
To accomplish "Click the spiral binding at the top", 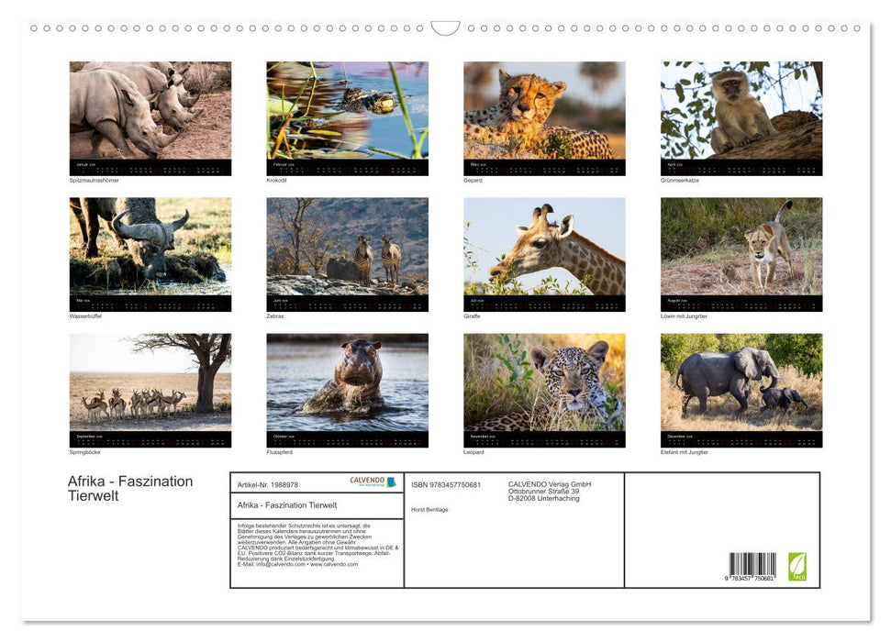I will (445, 28).
